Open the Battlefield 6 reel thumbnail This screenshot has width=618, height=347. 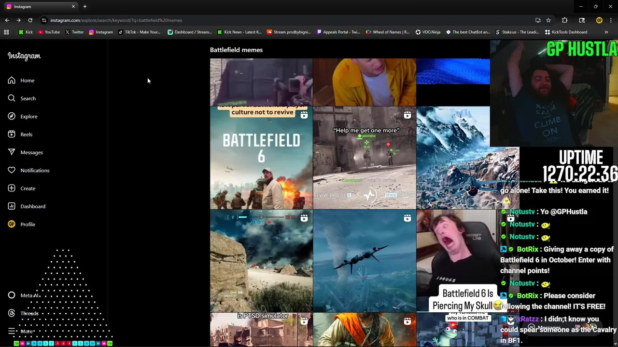click(261, 158)
